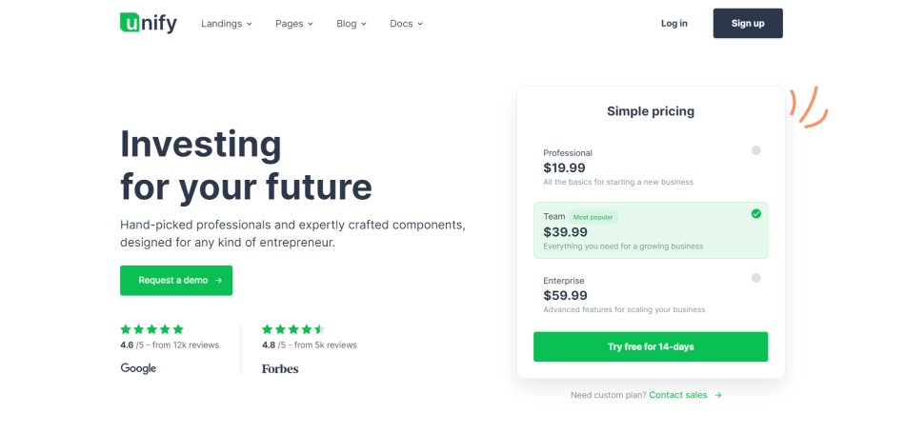The image size is (905, 433).
Task: Expand the Landings dropdown menu
Action: click(x=227, y=24)
